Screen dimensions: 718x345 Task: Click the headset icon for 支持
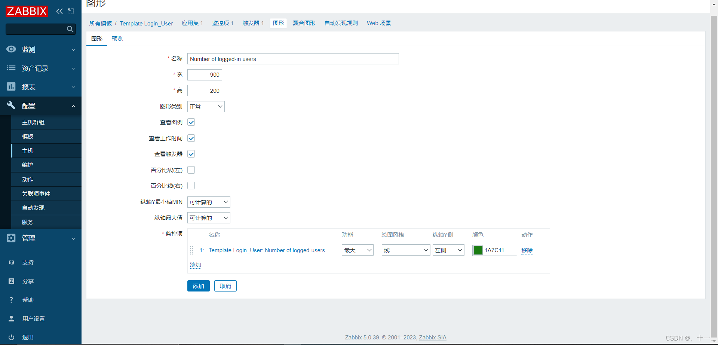pos(11,262)
